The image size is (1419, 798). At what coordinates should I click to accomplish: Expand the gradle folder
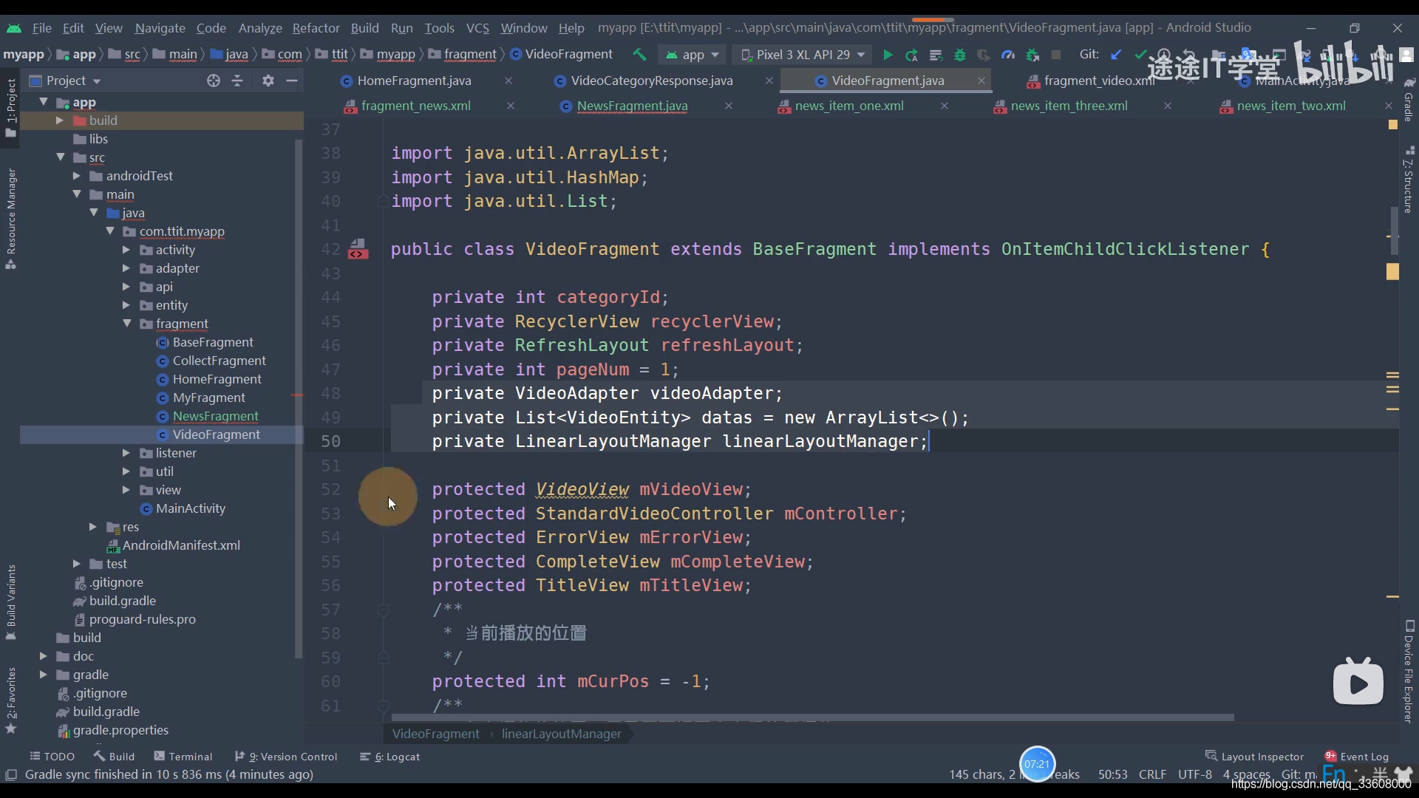43,675
